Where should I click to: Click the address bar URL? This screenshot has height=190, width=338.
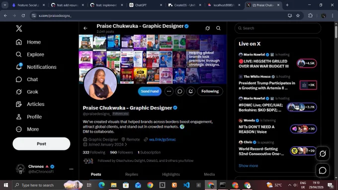55,15
